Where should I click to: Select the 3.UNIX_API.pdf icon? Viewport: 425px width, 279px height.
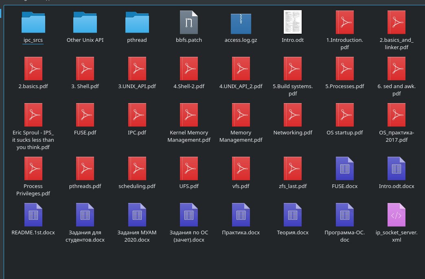click(x=137, y=69)
